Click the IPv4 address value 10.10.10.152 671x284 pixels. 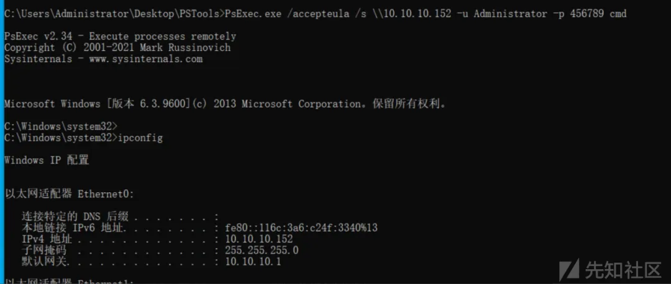258,239
